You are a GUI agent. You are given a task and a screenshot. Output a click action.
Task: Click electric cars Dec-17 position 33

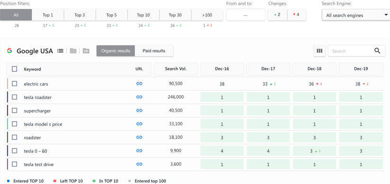(265, 84)
